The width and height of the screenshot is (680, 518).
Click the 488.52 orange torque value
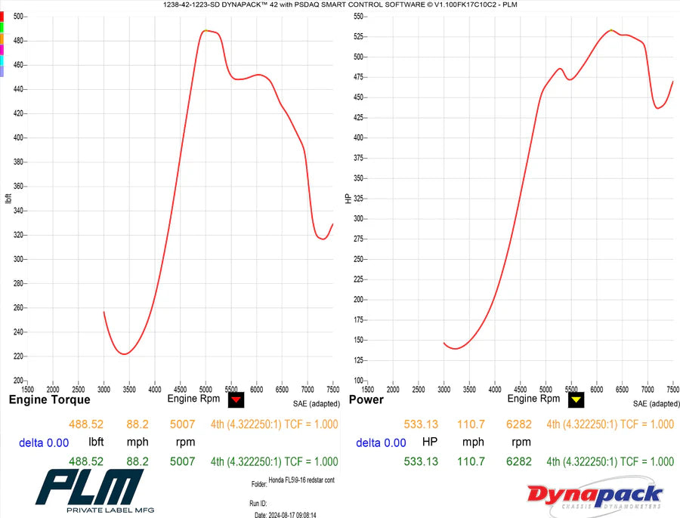pyautogui.click(x=86, y=424)
